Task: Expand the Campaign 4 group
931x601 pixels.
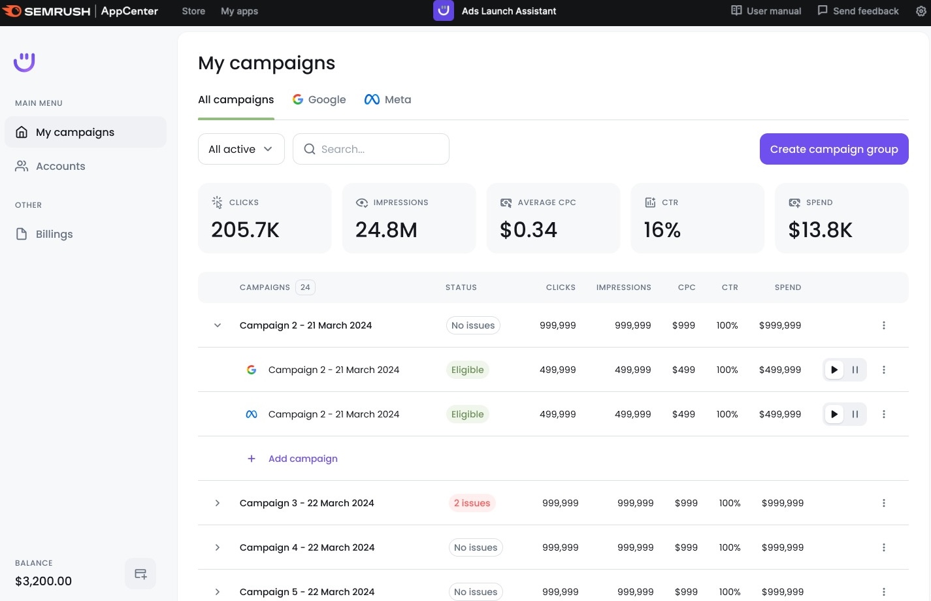Action: tap(218, 547)
